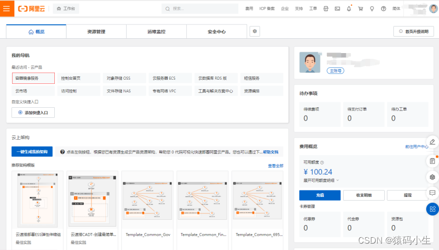The height and width of the screenshot is (250, 439).
Task: Click 一键生成我的架构 button
Action: pos(32,152)
